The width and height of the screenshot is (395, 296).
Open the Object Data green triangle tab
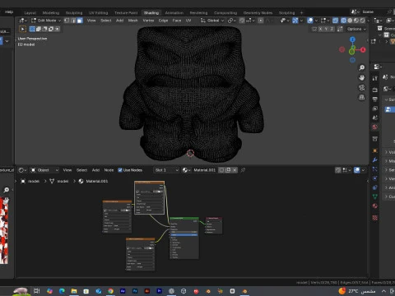pyautogui.click(x=375, y=197)
